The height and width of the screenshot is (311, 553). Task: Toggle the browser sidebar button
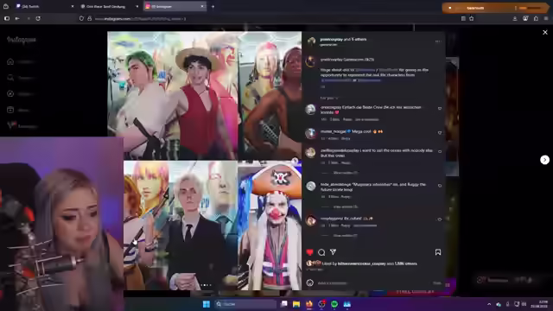point(7,18)
